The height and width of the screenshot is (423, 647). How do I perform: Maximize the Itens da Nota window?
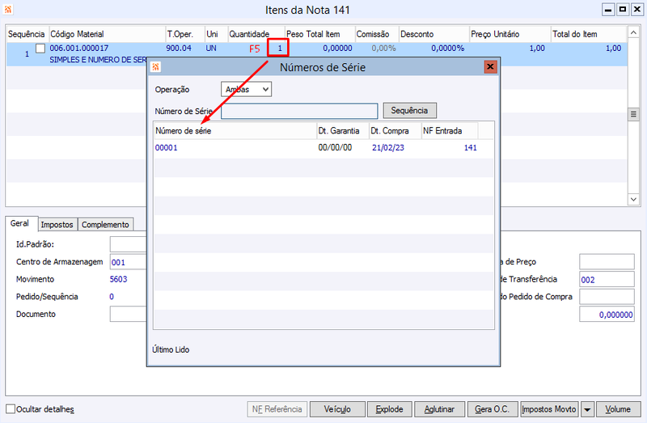coord(623,10)
